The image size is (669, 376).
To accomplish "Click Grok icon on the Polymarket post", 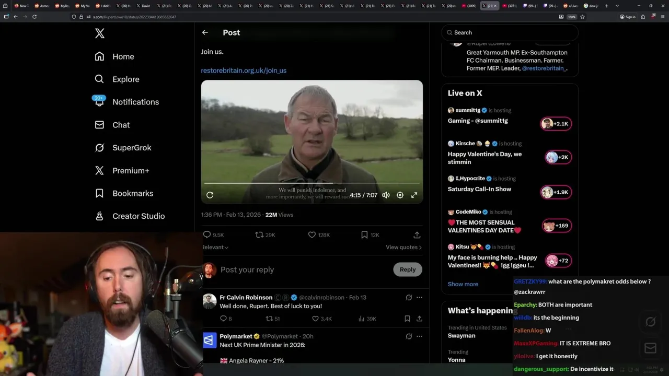I will [x=409, y=336].
